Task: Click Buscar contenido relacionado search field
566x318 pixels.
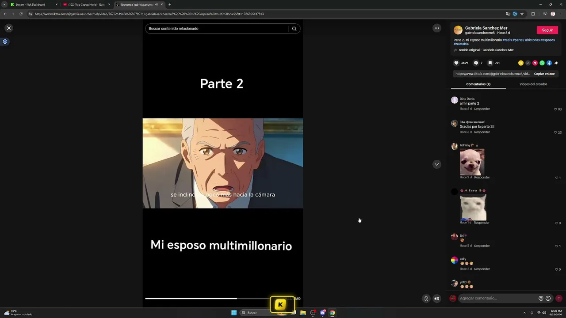Action: tap(218, 29)
